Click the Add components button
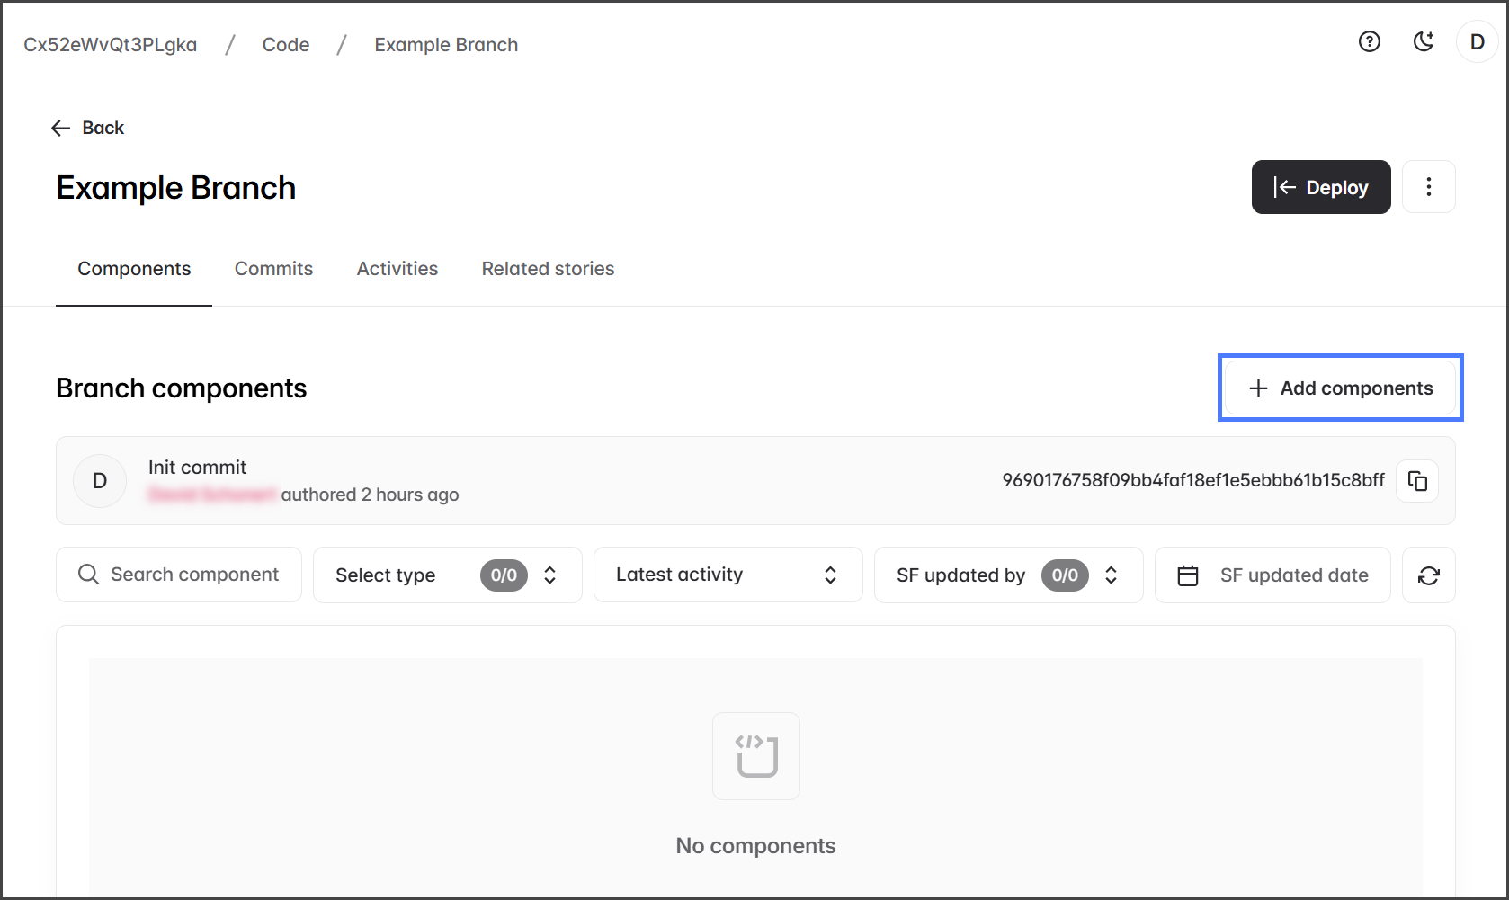1509x900 pixels. (1340, 388)
